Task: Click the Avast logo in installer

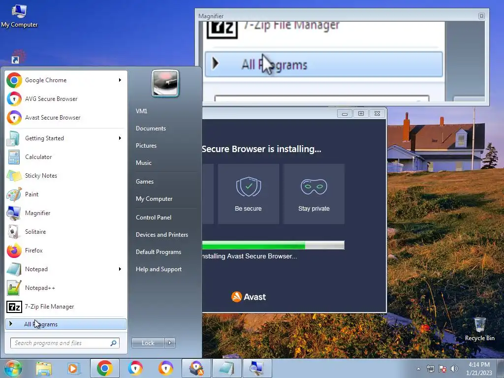Action: click(x=249, y=297)
